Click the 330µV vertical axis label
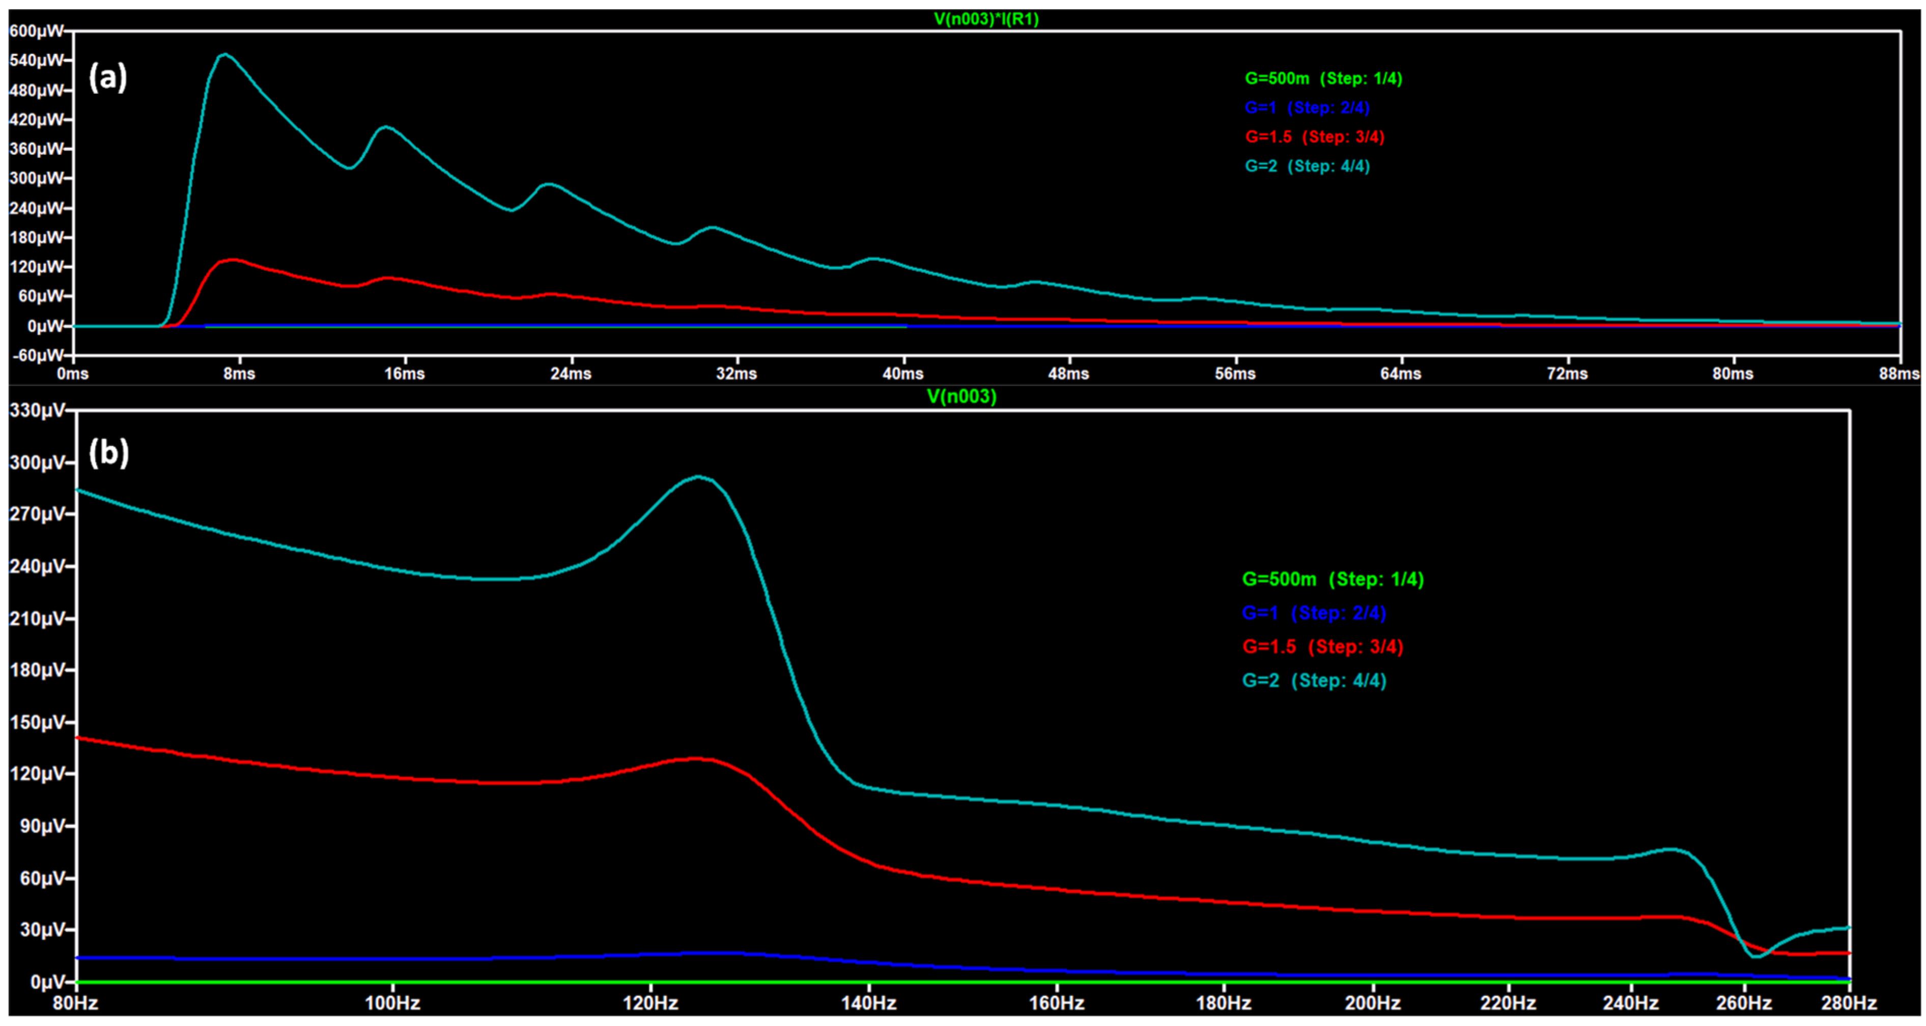The width and height of the screenshot is (1926, 1026). tap(37, 411)
